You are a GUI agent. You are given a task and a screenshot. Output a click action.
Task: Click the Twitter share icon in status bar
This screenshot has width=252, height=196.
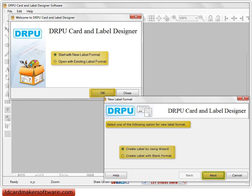pyautogui.click(x=122, y=182)
